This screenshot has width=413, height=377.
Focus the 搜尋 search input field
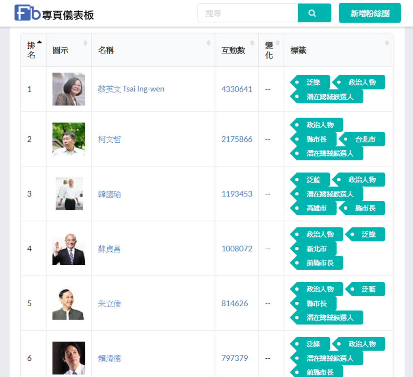248,13
